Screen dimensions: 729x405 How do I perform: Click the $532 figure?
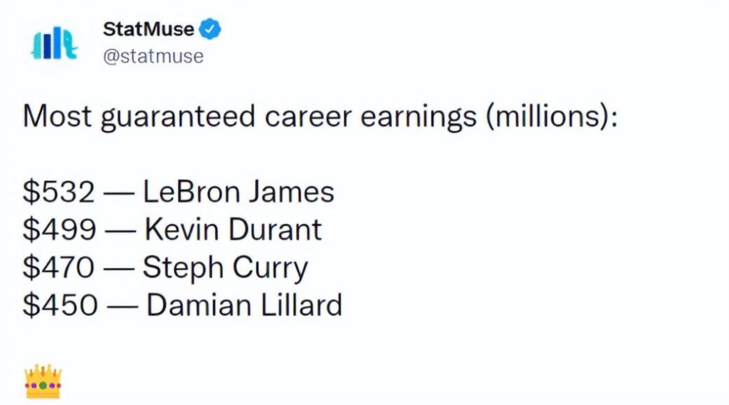(59, 192)
